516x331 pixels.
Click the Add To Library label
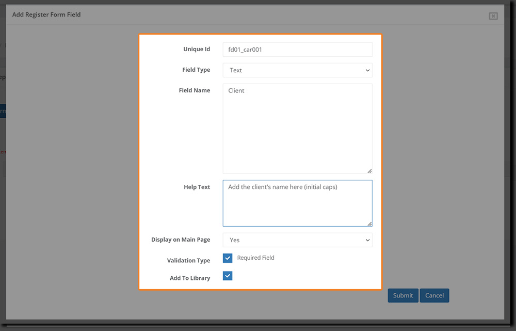(x=190, y=278)
